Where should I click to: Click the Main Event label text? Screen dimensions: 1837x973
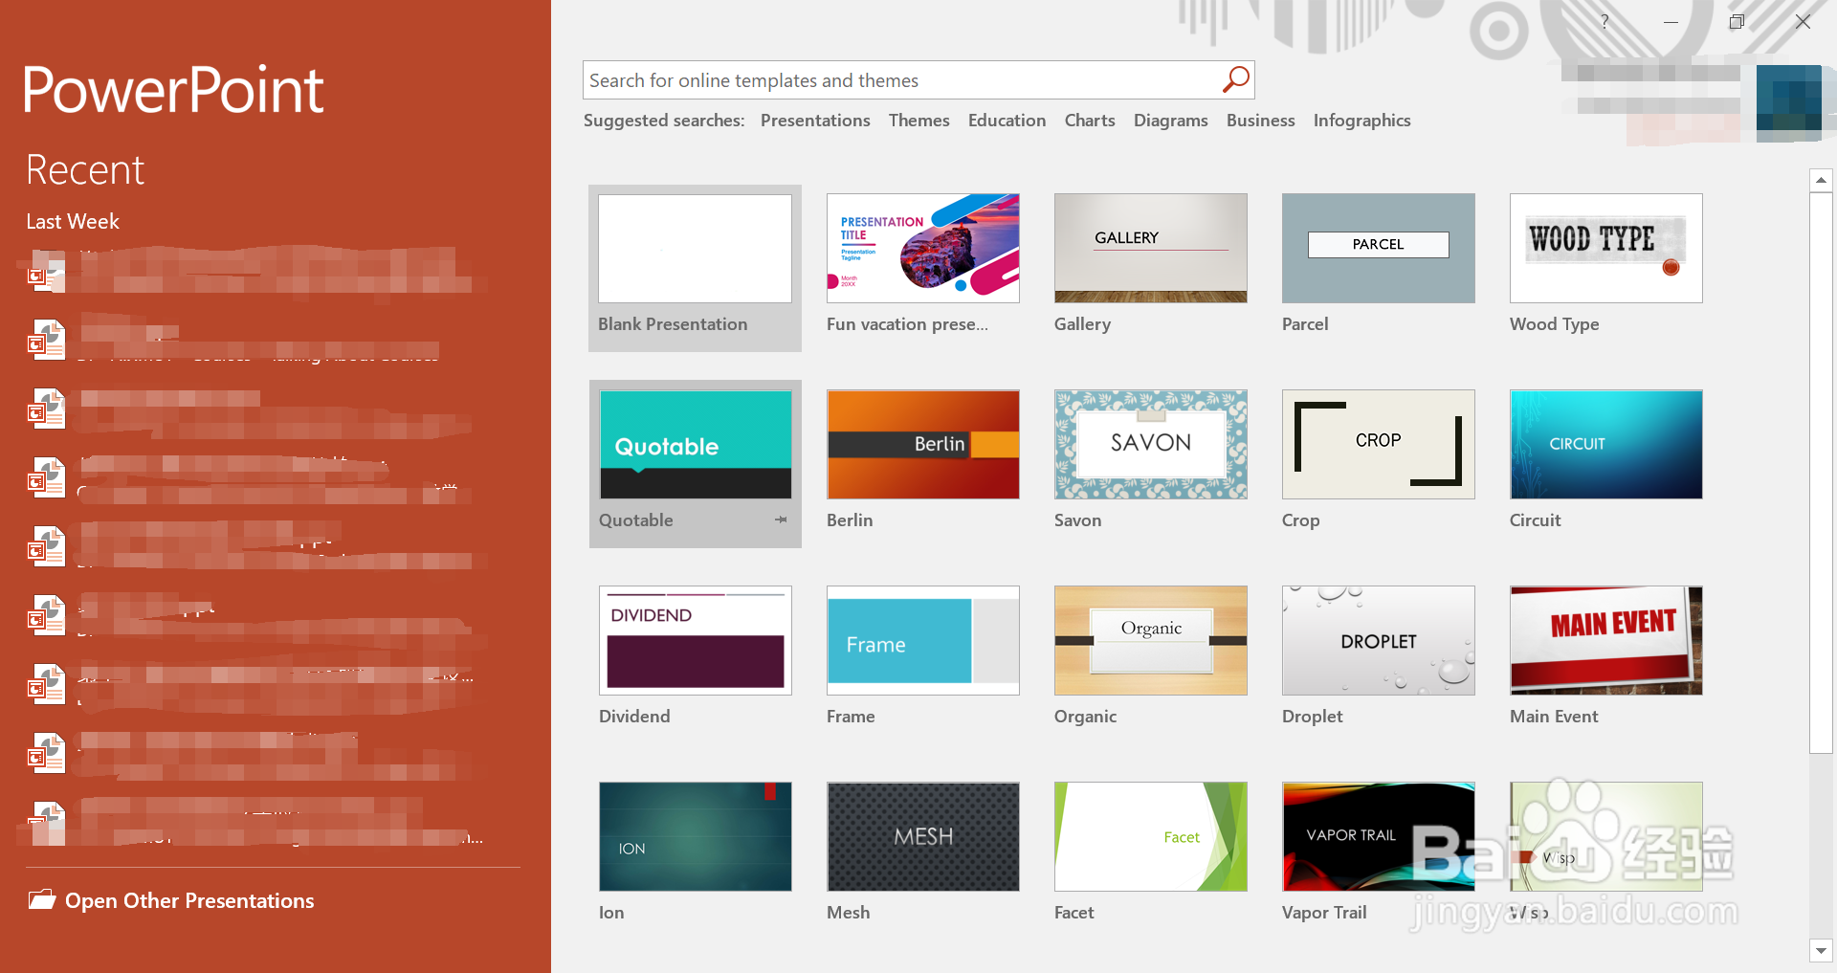tap(1554, 717)
